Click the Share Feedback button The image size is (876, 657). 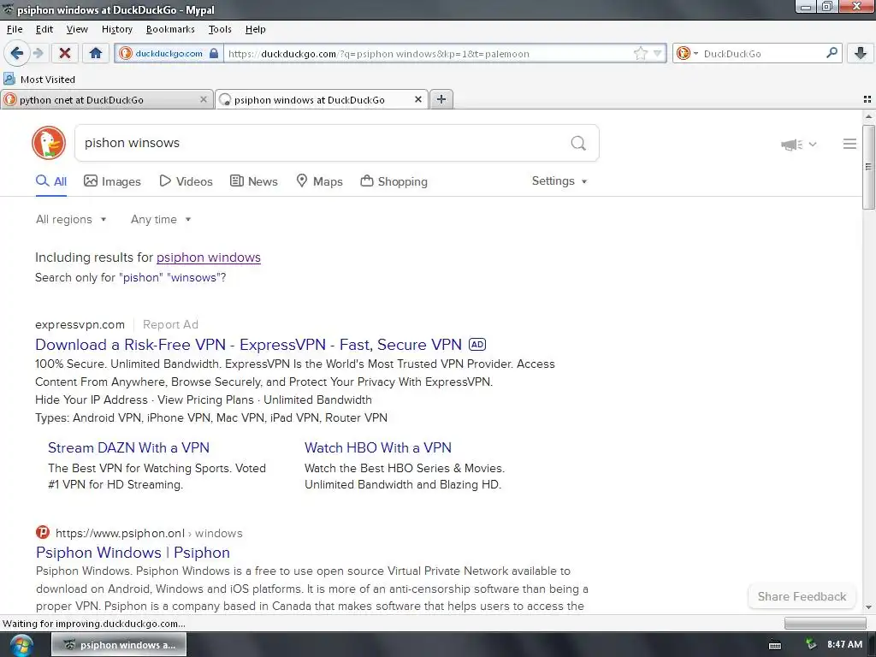pos(802,596)
